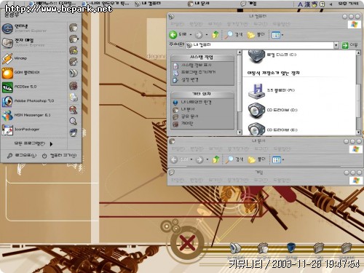The width and height of the screenshot is (364, 273).
Task: Collapse the 기타 위치 panel header
Action: click(202, 94)
